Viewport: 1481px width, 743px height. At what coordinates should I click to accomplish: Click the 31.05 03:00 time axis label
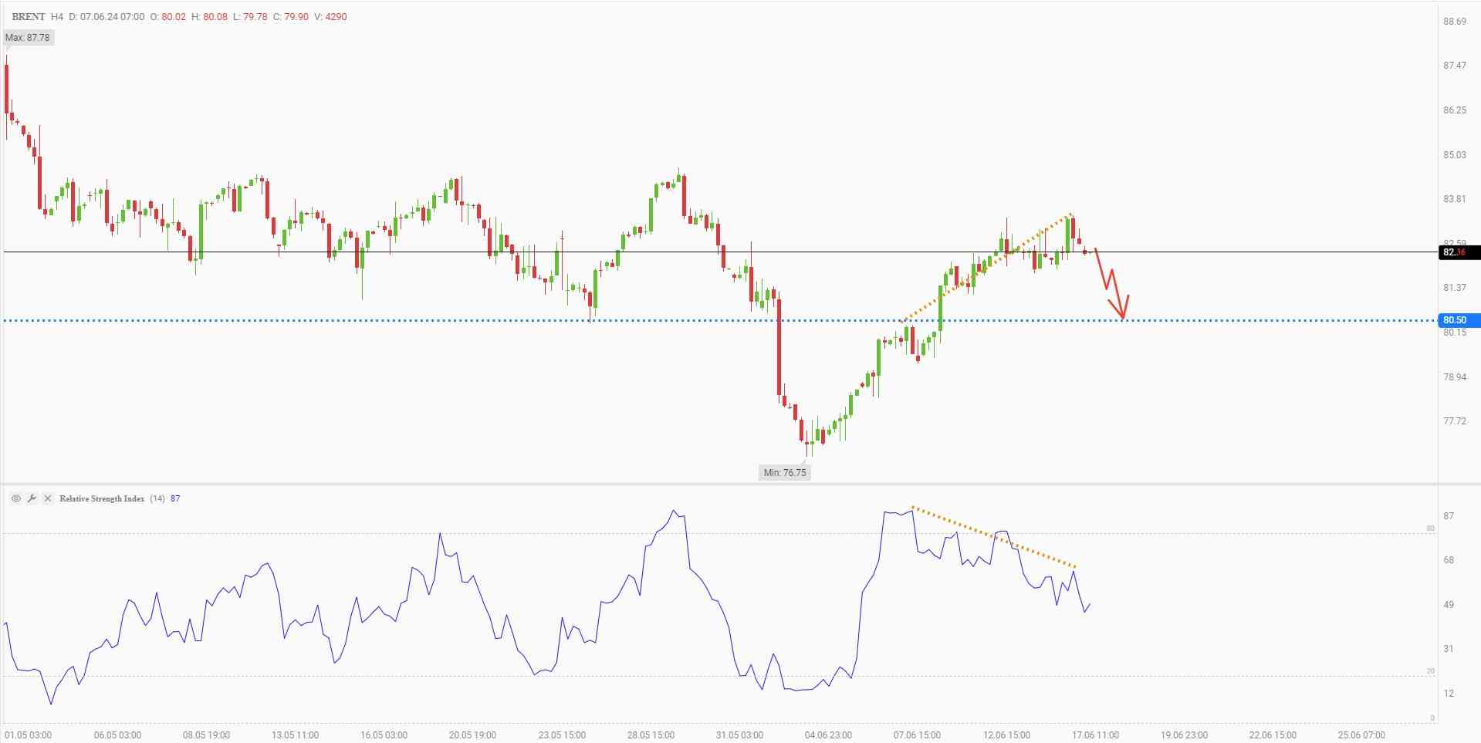(x=739, y=735)
